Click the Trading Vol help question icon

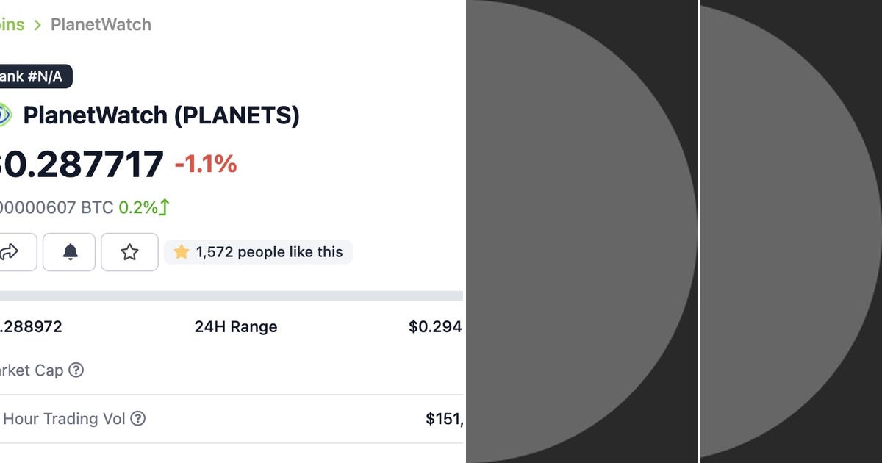tap(137, 418)
